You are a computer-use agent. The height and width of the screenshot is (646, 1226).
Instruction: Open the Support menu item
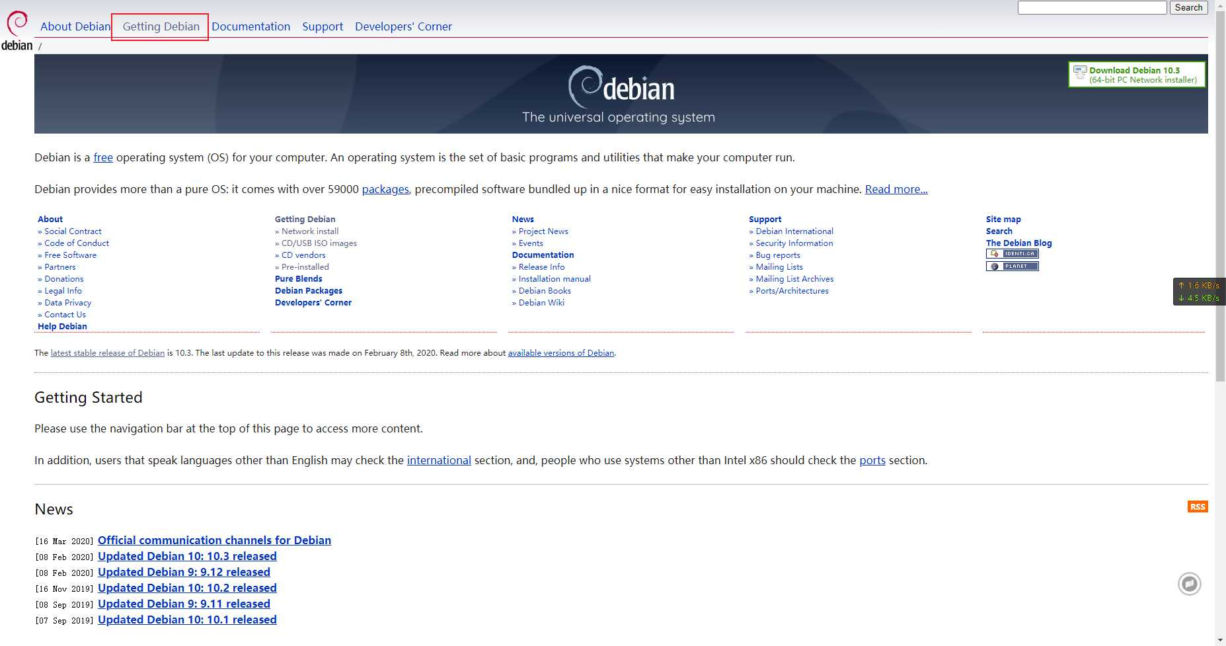[323, 26]
